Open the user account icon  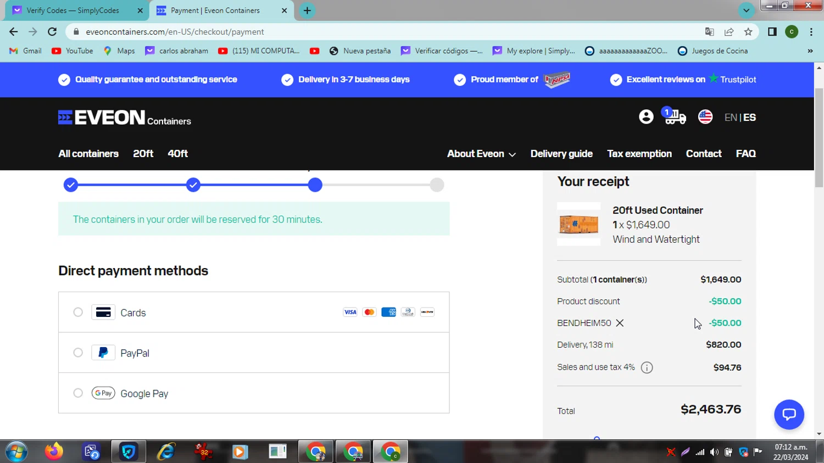[x=646, y=116]
